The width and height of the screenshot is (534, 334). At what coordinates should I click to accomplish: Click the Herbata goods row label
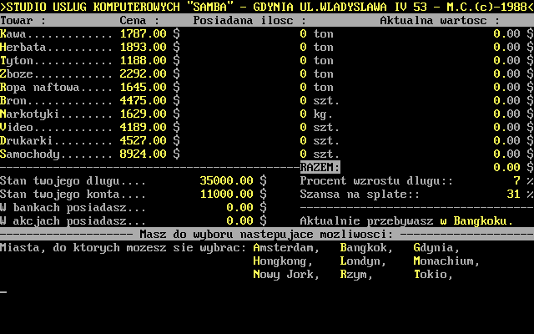(23, 47)
